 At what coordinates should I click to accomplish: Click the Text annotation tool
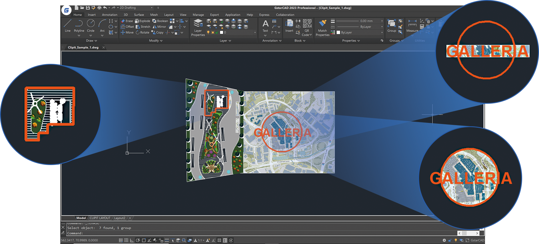pyautogui.click(x=265, y=26)
